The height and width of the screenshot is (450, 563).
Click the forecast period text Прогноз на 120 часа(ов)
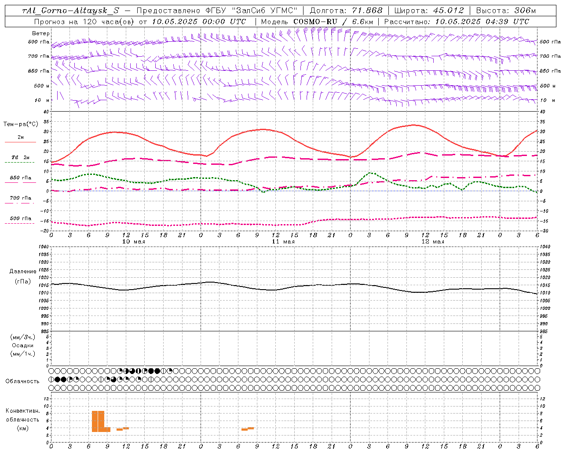coord(84,22)
